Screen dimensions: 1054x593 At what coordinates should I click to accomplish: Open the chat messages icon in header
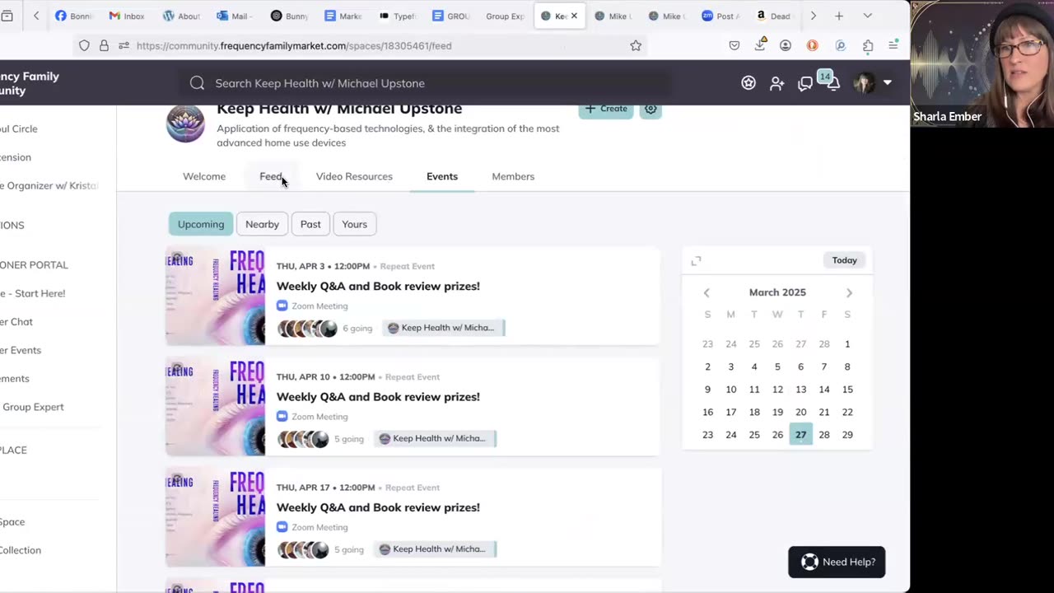pyautogui.click(x=805, y=83)
